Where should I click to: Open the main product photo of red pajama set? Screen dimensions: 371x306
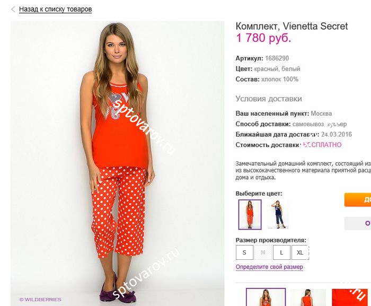click(117, 163)
